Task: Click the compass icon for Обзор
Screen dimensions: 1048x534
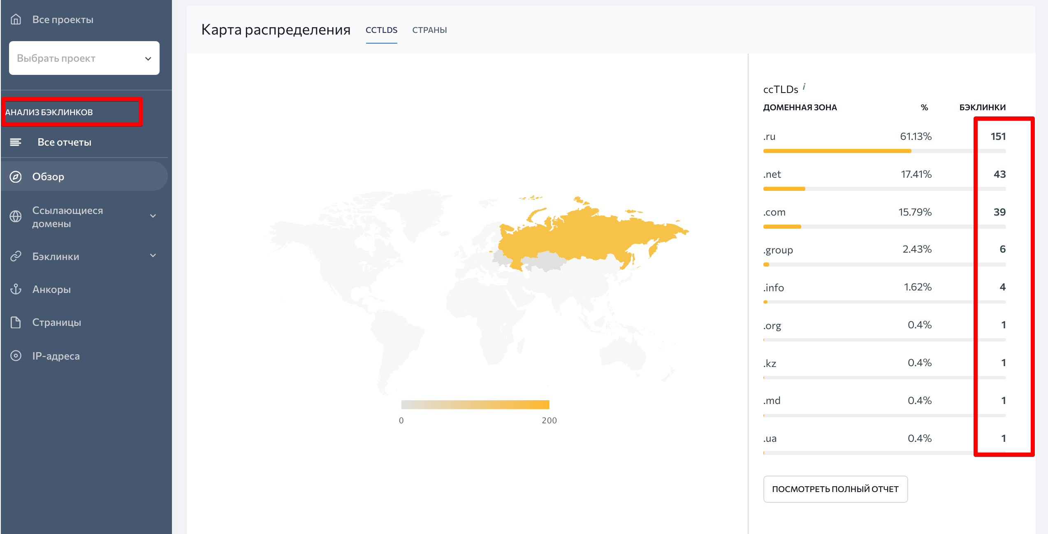Action: [16, 176]
